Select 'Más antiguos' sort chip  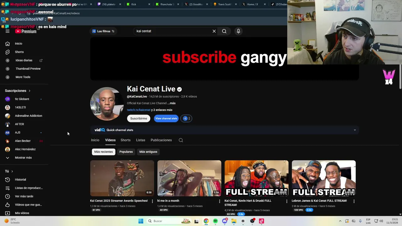coord(148,152)
